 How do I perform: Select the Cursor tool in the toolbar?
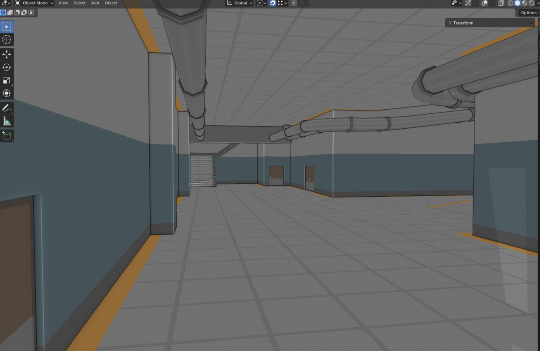tap(7, 40)
